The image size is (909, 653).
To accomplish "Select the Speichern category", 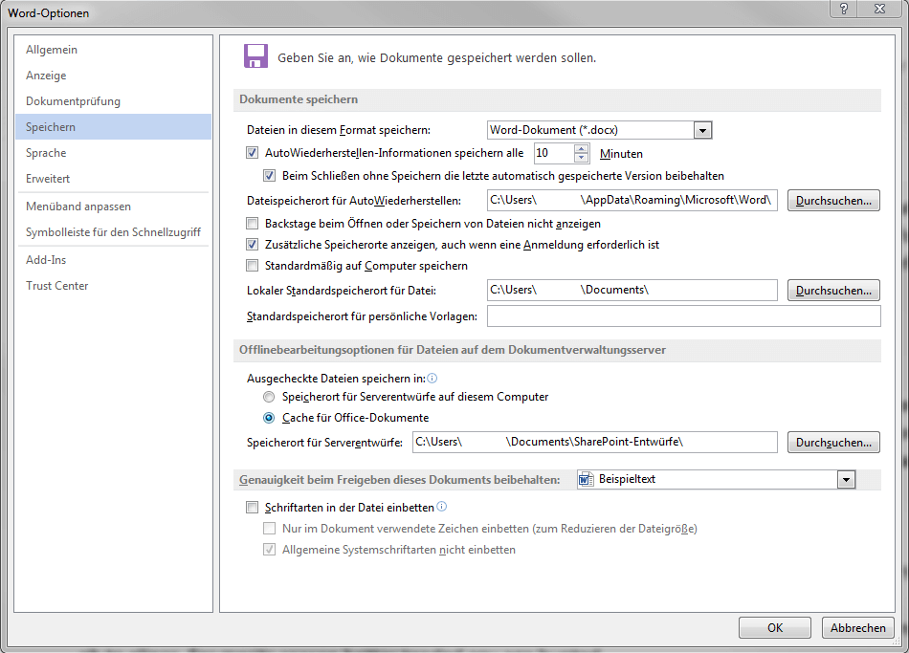I will (114, 127).
